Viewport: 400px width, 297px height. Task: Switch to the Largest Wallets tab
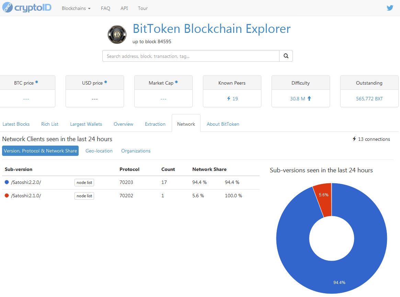(x=86, y=124)
